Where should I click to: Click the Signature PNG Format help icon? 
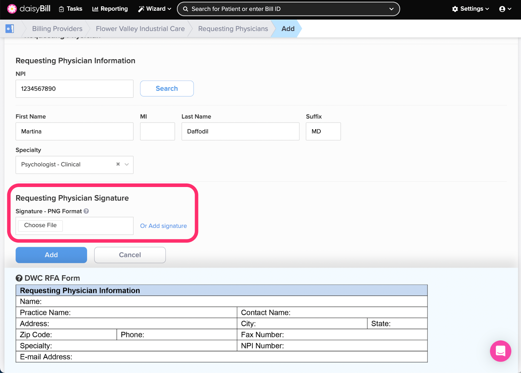pyautogui.click(x=86, y=211)
